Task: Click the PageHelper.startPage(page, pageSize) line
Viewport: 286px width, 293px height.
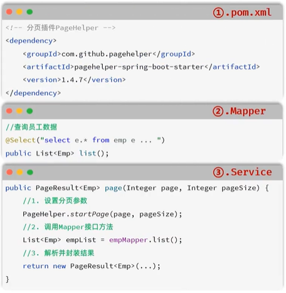Action: coord(102,214)
